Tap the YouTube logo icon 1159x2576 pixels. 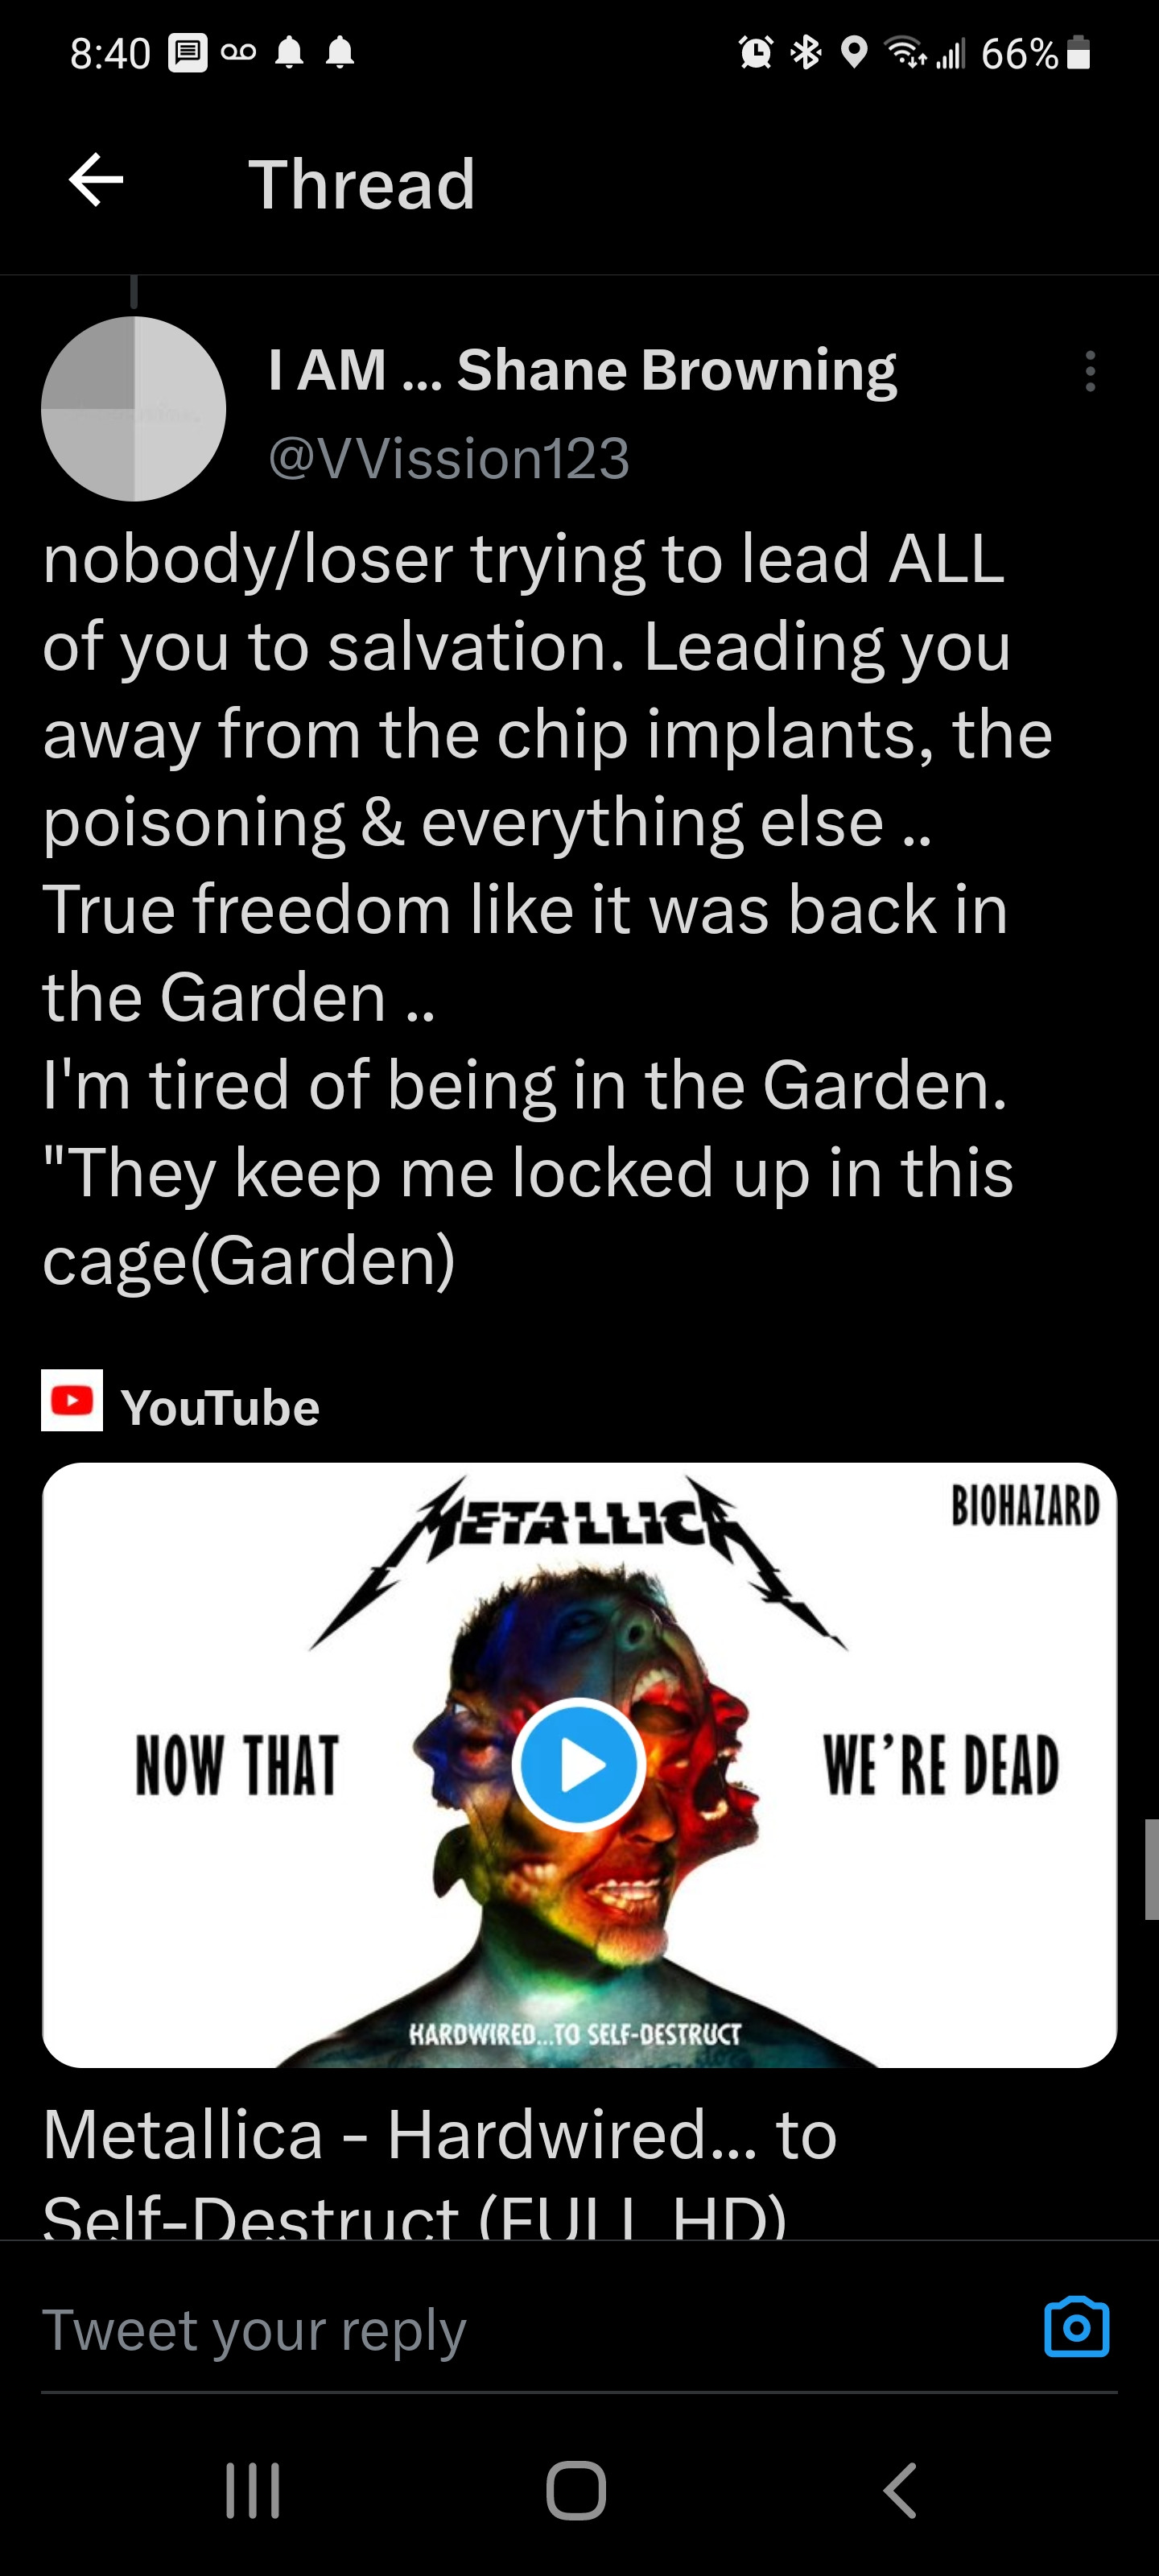point(72,1400)
